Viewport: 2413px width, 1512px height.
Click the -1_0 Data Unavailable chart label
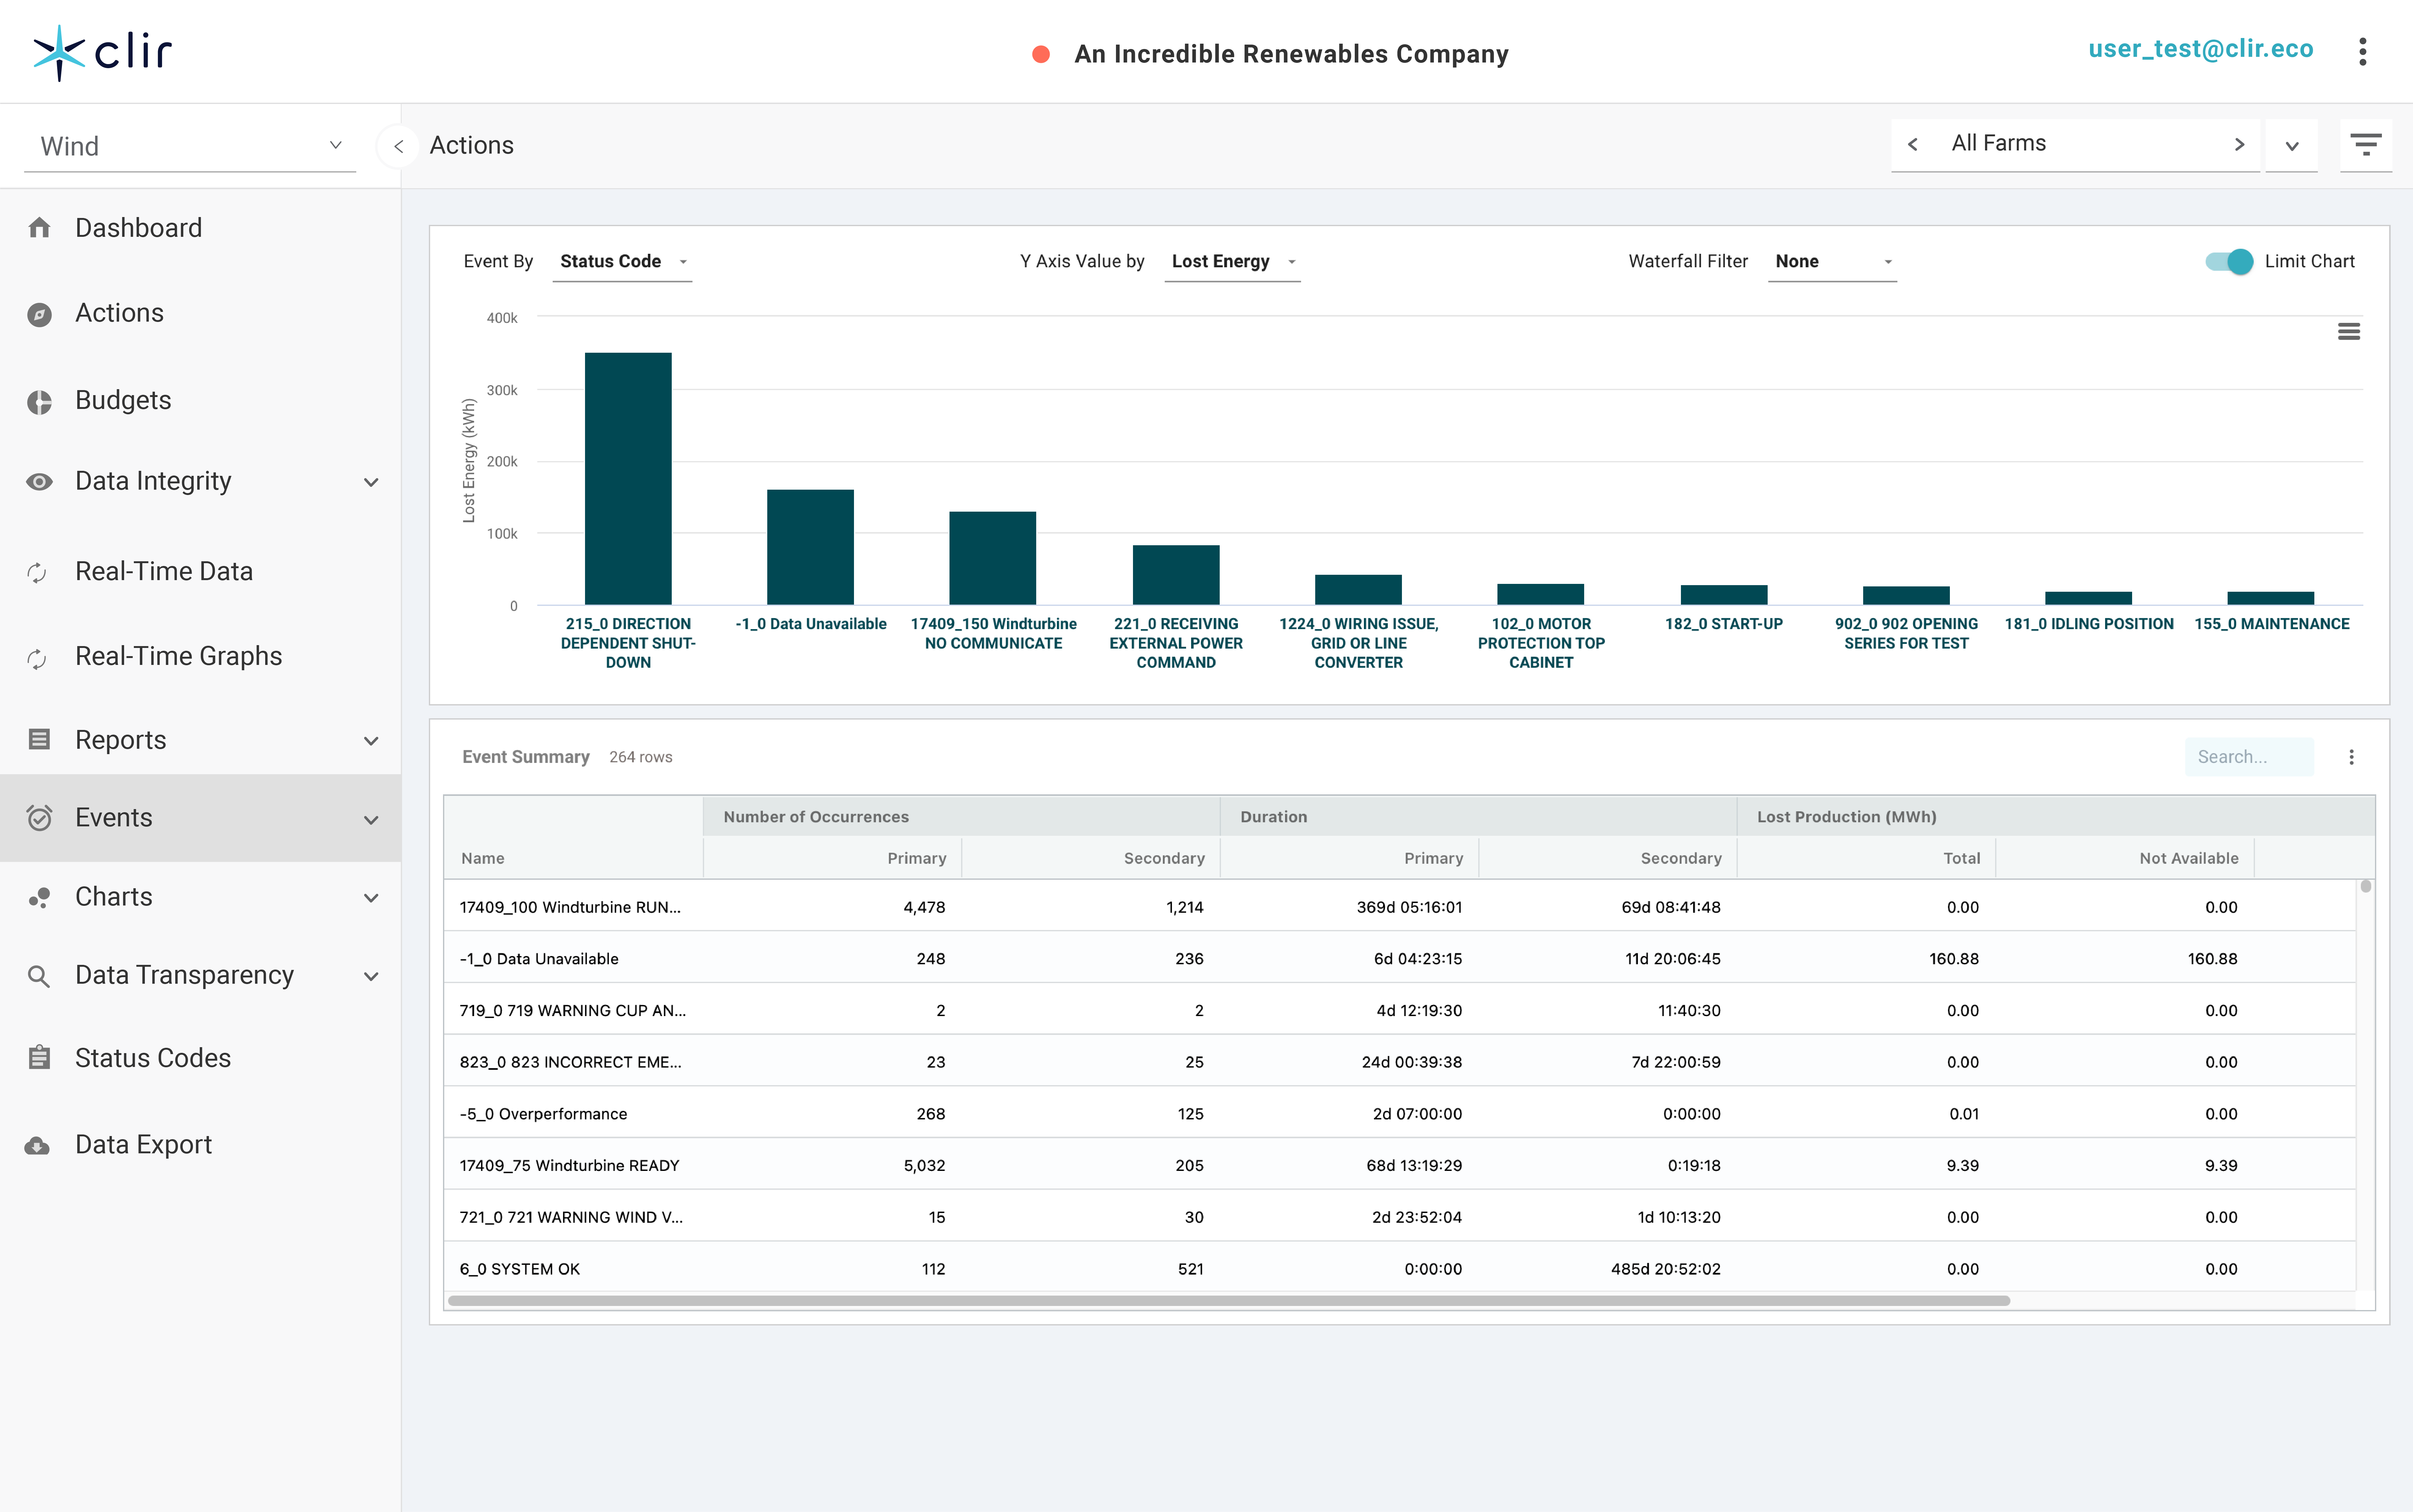(811, 624)
